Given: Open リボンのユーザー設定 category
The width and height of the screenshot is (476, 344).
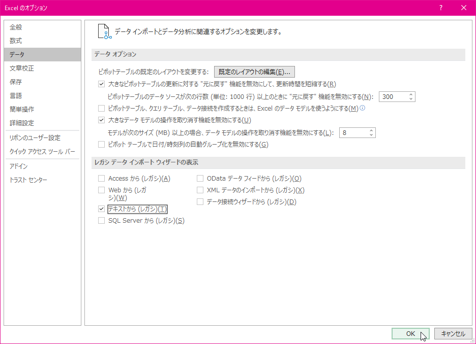Looking at the screenshot, I should 43,138.
